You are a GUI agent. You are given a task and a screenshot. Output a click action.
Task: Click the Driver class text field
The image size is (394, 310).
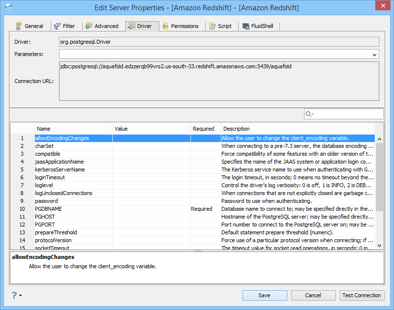(x=219, y=42)
